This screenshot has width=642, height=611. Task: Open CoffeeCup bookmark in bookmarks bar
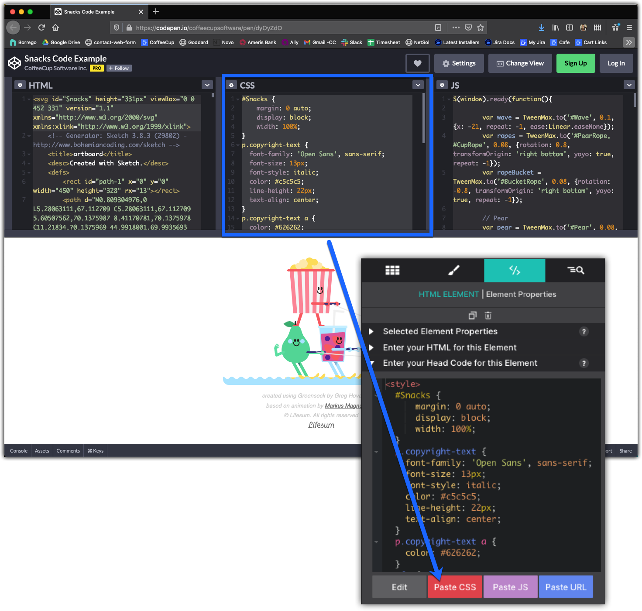[x=158, y=42]
